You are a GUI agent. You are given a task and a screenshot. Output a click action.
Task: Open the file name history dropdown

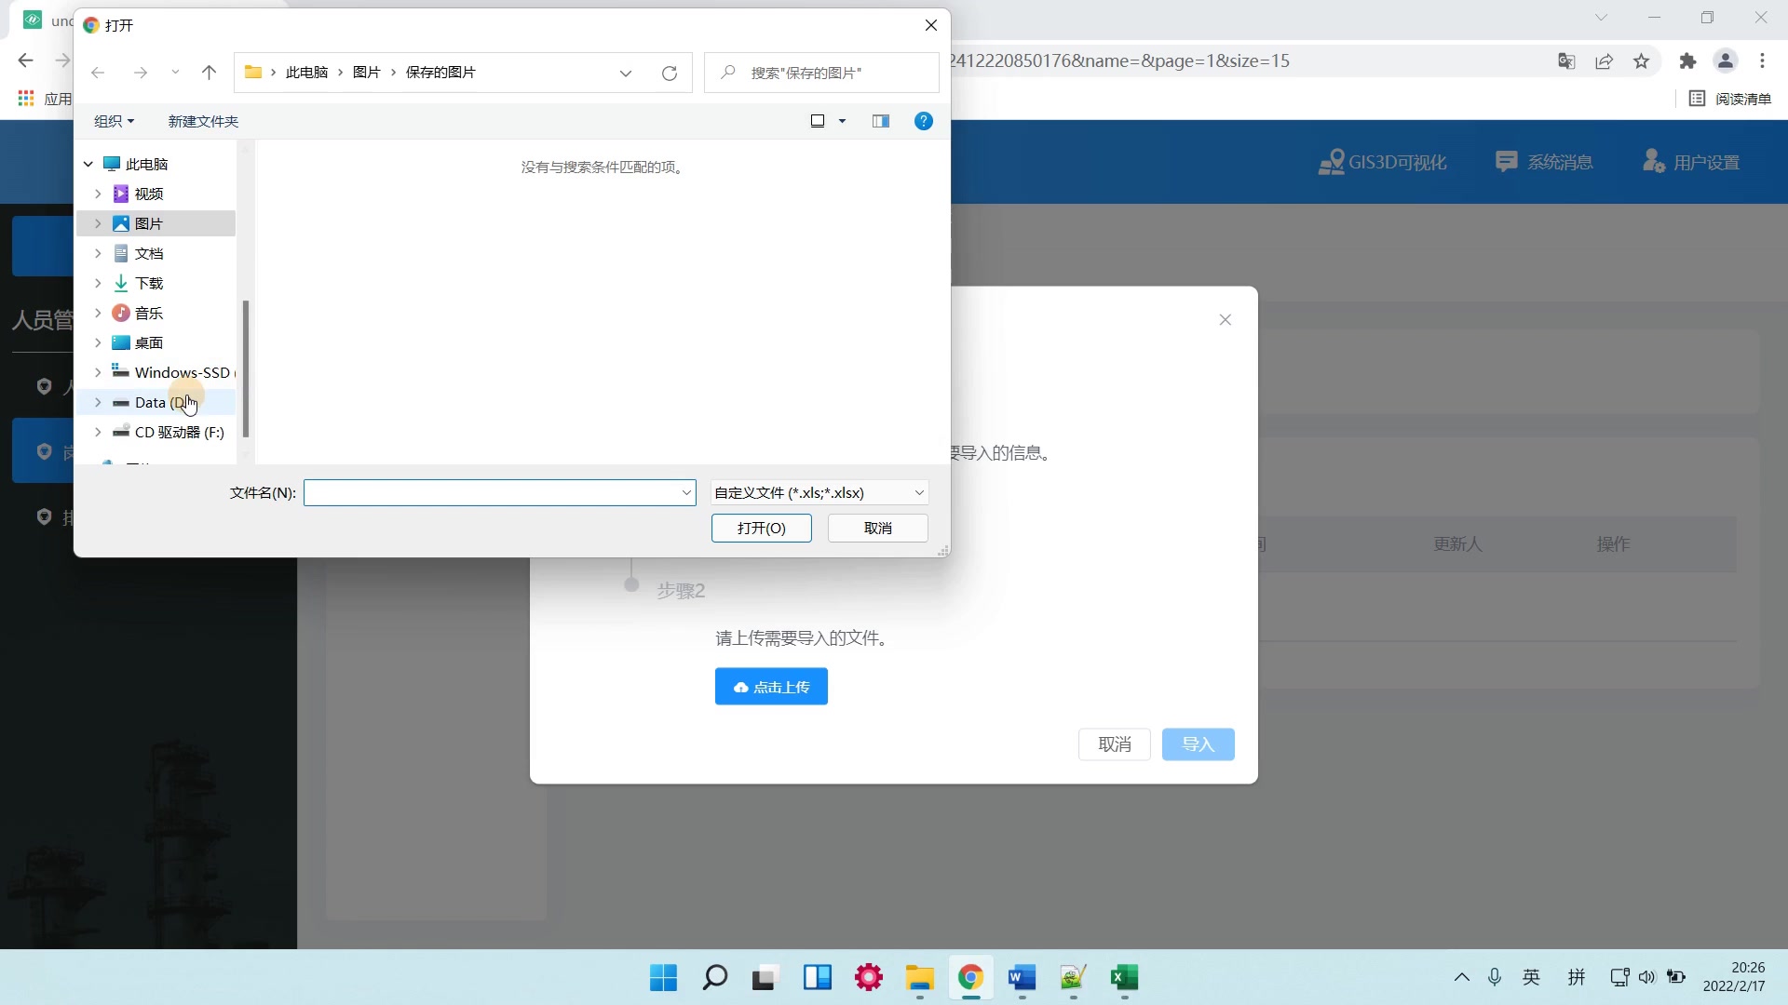[686, 492]
